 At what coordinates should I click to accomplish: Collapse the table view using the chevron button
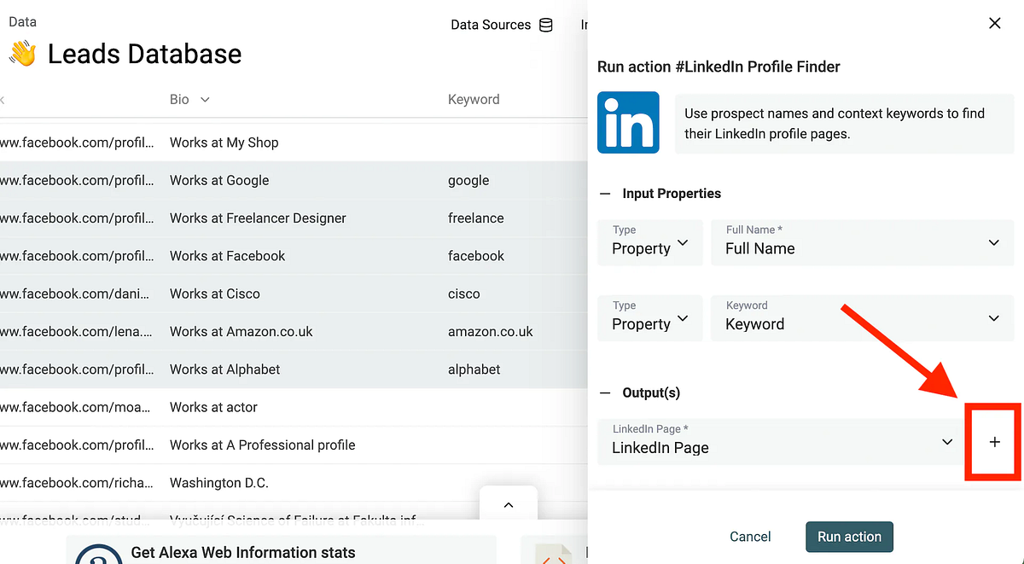pos(508,504)
